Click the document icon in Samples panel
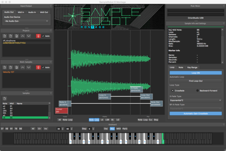 (x=5, y=99)
